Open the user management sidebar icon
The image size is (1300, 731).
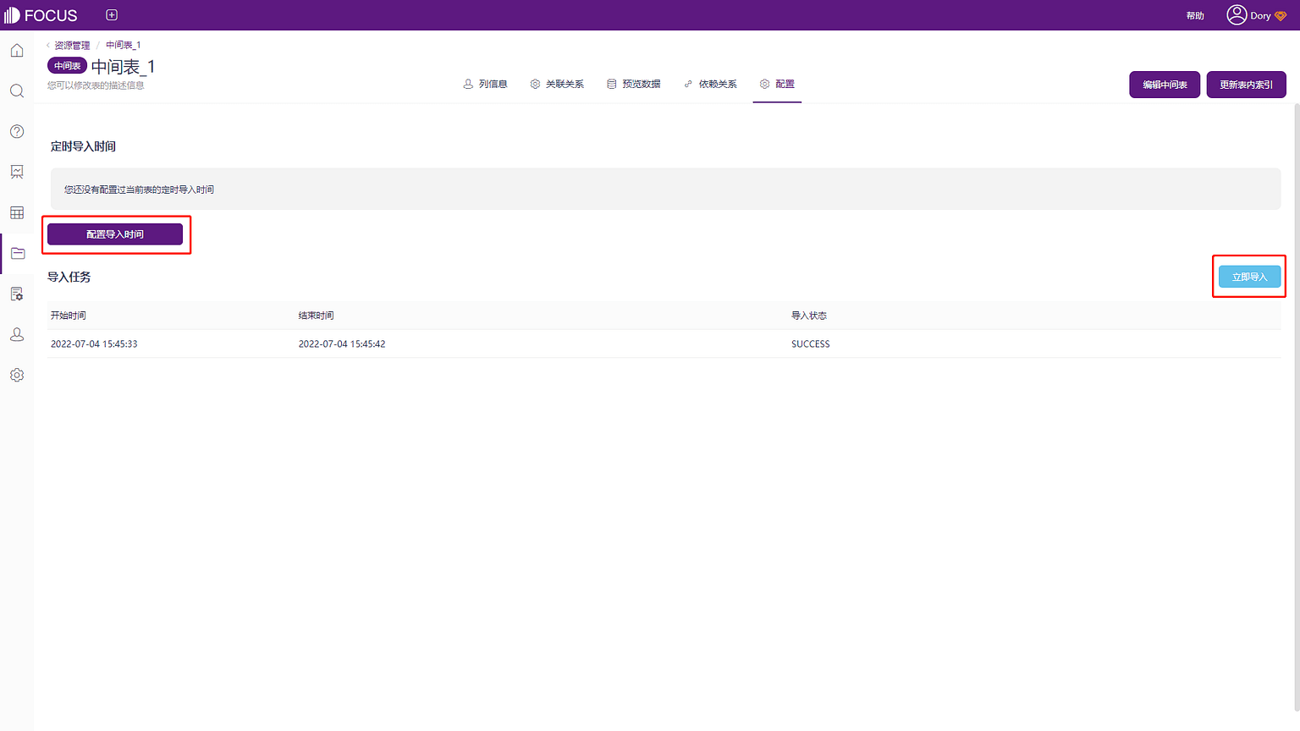(x=17, y=334)
